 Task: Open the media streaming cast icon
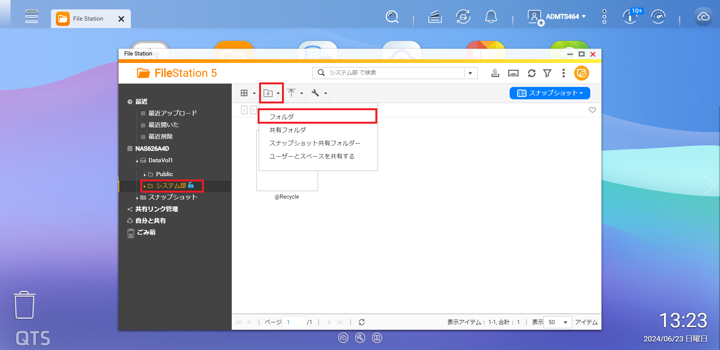click(513, 73)
